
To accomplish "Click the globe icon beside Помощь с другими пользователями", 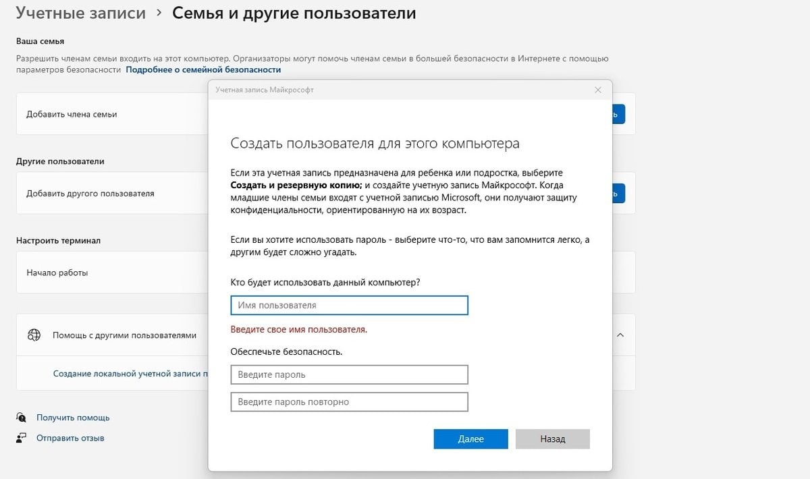I will pyautogui.click(x=34, y=335).
